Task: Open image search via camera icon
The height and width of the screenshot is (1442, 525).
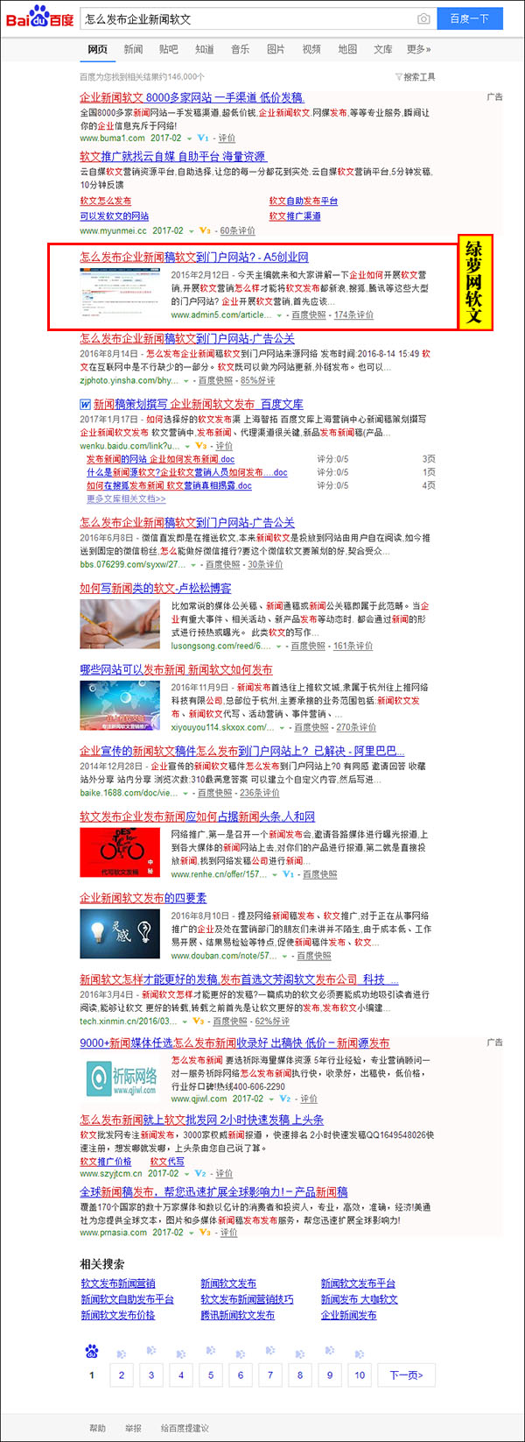Action: coord(423,18)
